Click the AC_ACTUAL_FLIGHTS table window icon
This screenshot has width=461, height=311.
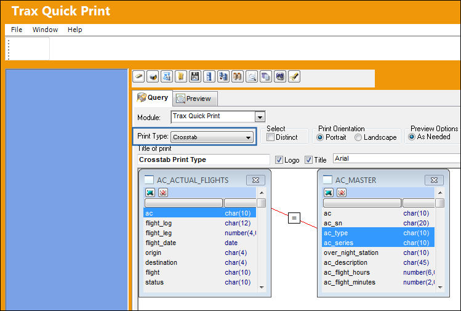(x=149, y=179)
